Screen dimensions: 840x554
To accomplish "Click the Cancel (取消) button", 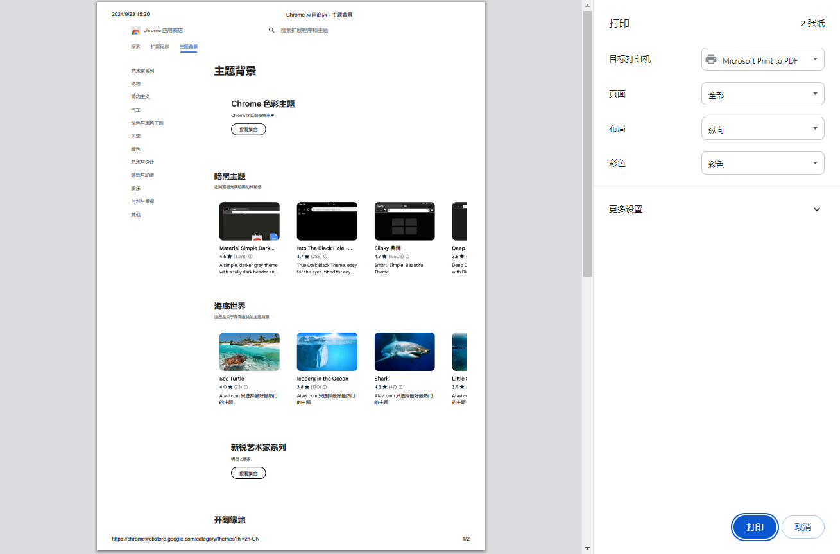I will (x=803, y=527).
